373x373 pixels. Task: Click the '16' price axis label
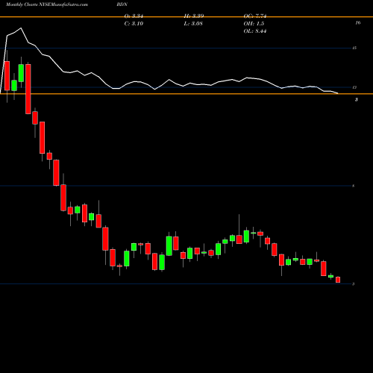coord(358,23)
